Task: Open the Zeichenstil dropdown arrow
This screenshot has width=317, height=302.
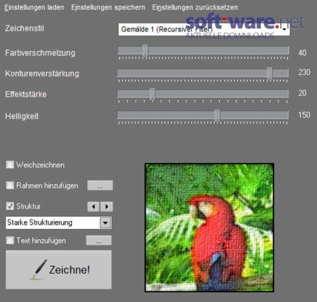Action: click(x=284, y=30)
